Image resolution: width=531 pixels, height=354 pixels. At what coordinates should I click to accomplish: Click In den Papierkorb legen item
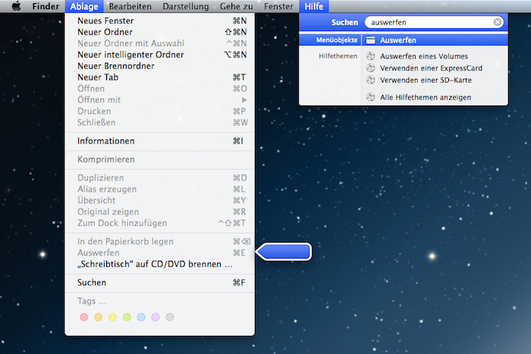pyautogui.click(x=159, y=241)
